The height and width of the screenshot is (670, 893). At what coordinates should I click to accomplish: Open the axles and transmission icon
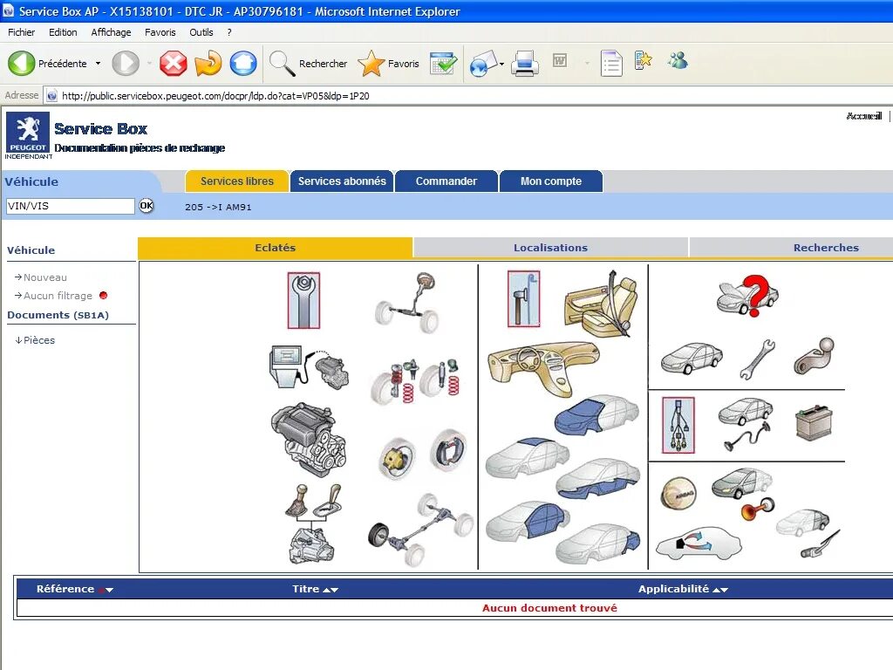point(420,530)
